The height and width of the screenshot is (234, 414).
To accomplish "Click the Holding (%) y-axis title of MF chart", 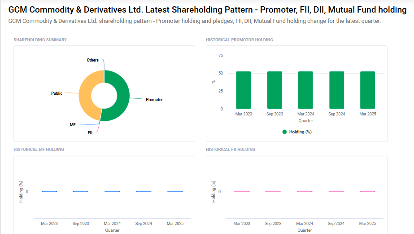I will point(21,192).
